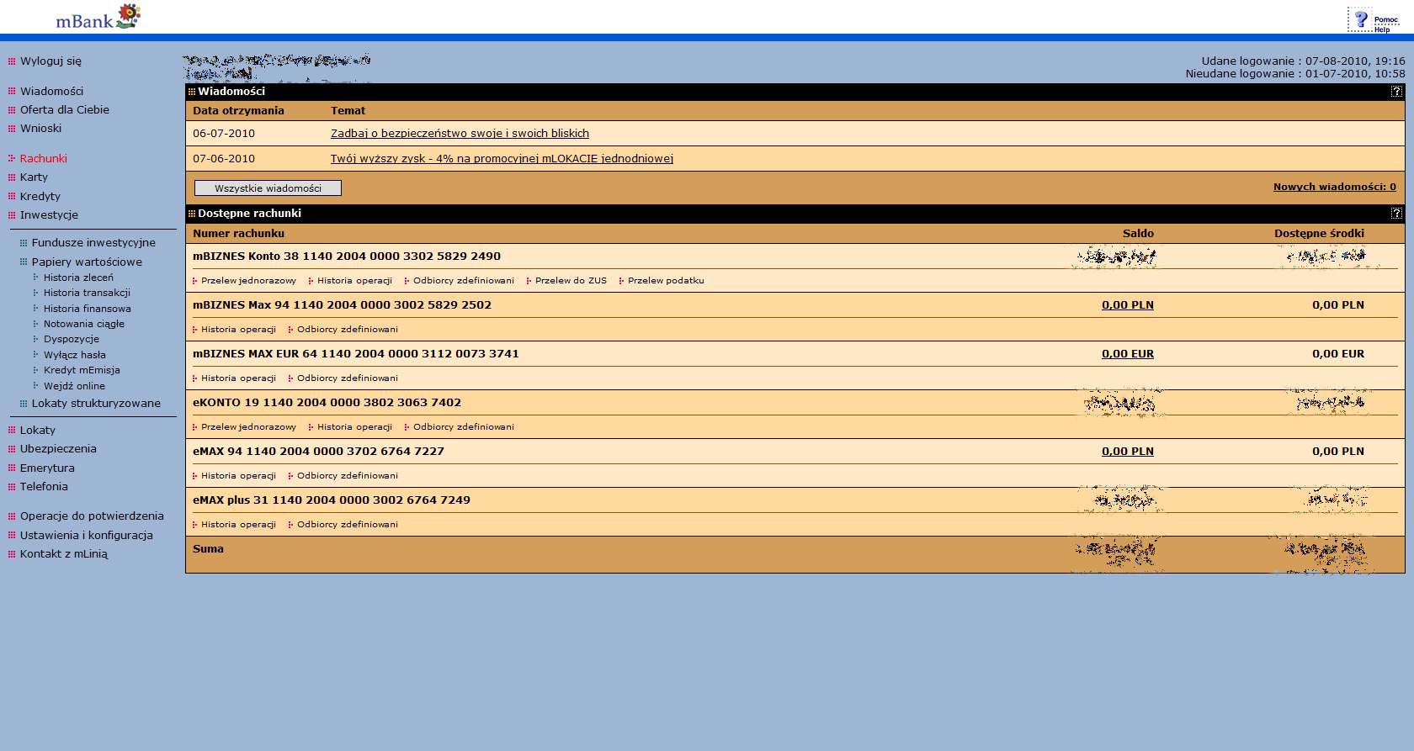The height and width of the screenshot is (751, 1414).
Task: Select Rachunki in the side menu
Action: pyautogui.click(x=44, y=159)
